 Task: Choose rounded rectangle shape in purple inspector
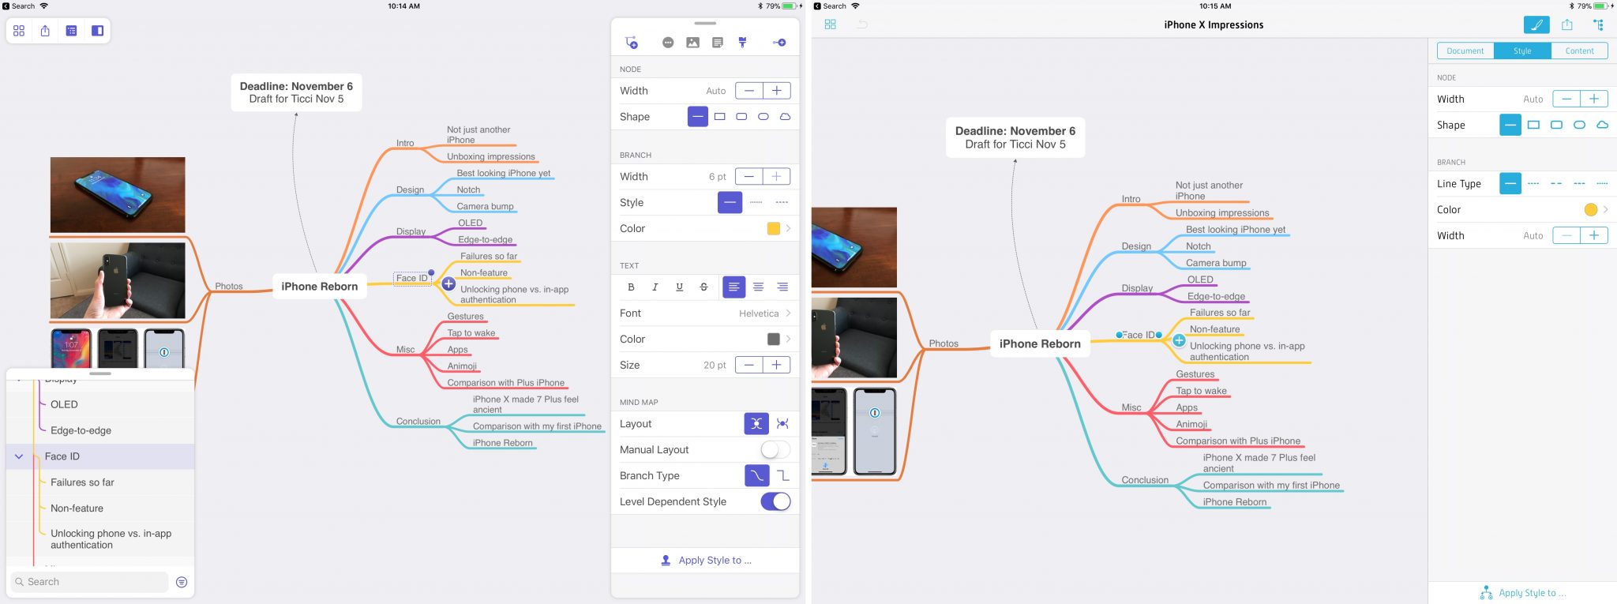coord(741,117)
